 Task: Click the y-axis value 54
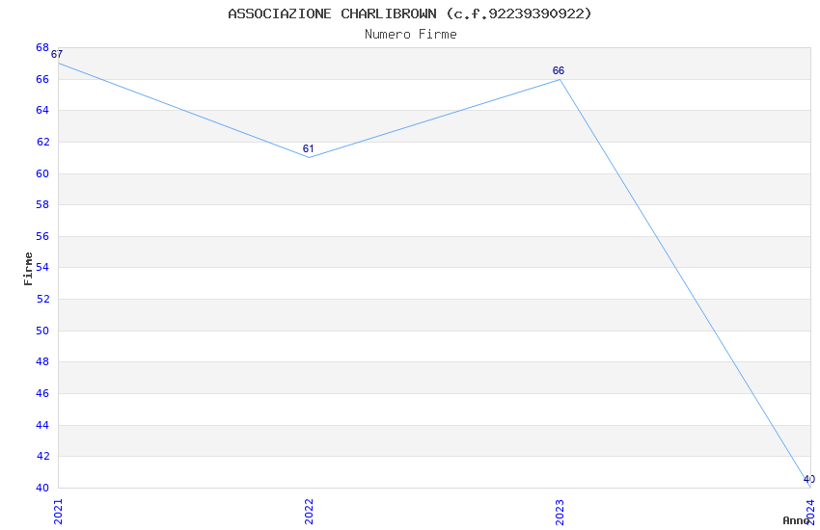click(x=42, y=267)
